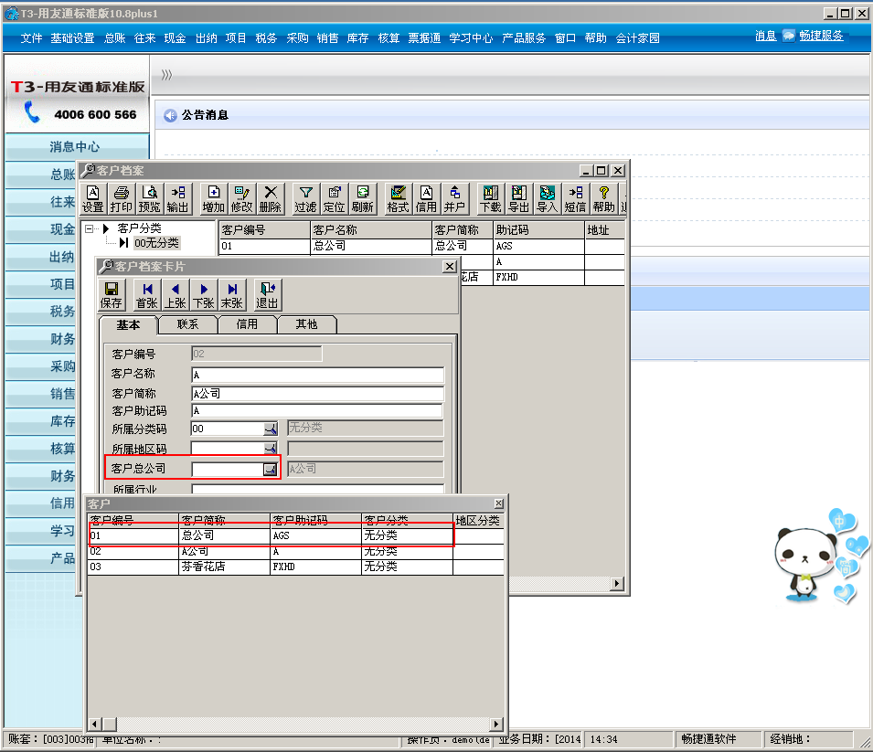The height and width of the screenshot is (752, 873).
Task: Switch to the 联系 tab
Action: pyautogui.click(x=187, y=324)
